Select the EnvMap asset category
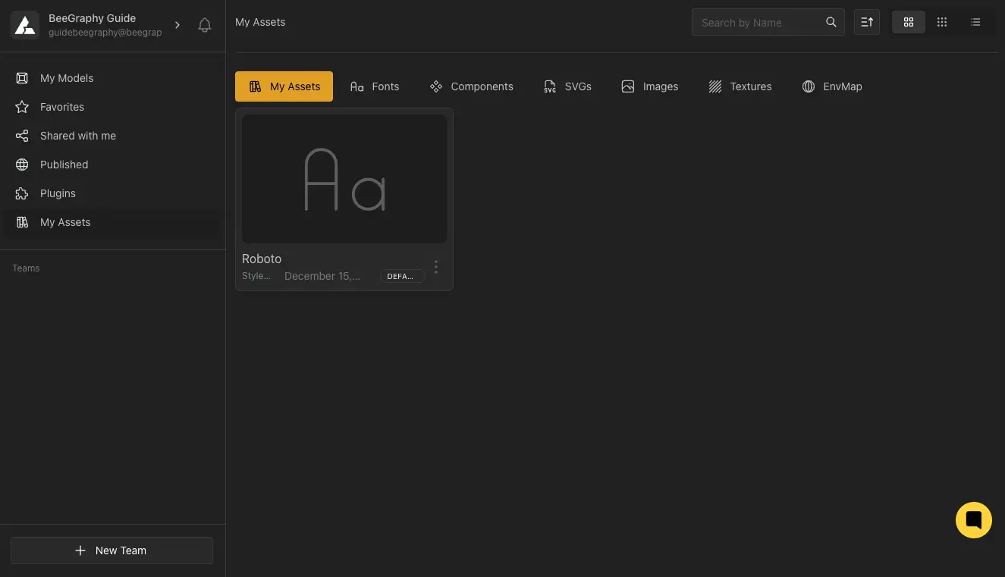The image size is (1005, 577). [831, 86]
